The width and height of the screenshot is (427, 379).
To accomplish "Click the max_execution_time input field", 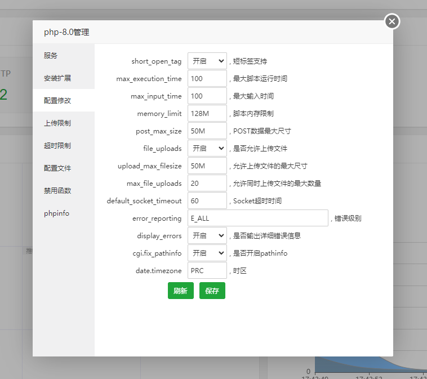I will coord(207,78).
